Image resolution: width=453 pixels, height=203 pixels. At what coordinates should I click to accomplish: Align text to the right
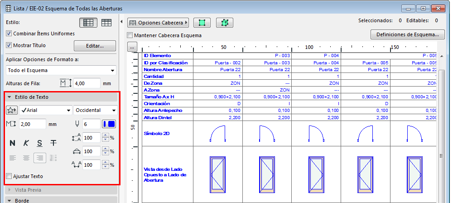coord(40,158)
